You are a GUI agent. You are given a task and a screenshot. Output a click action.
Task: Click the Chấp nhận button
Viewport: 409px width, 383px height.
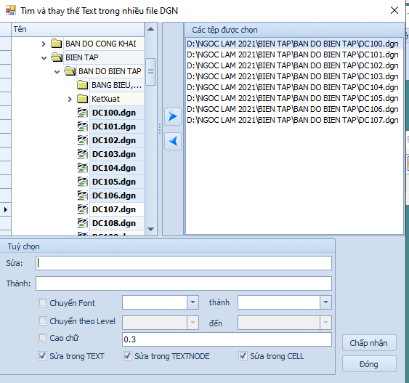tap(369, 343)
